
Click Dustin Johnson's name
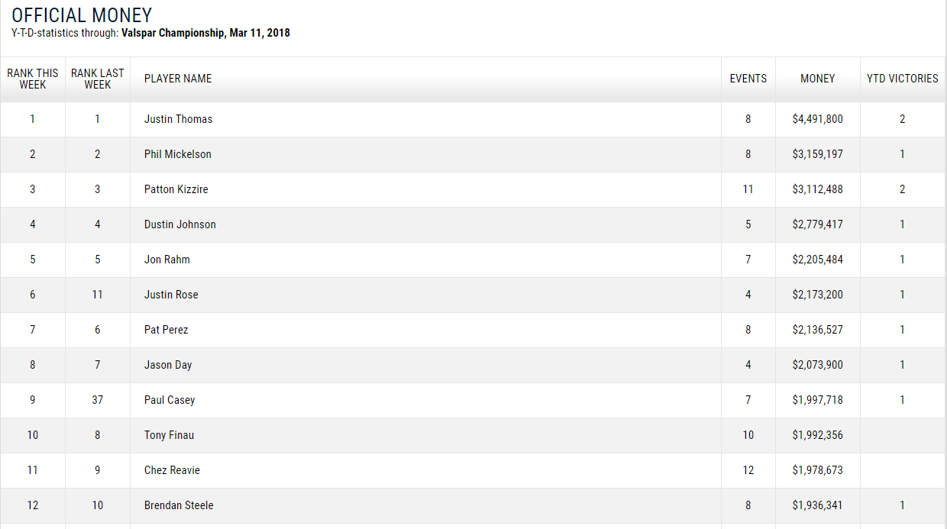point(179,224)
